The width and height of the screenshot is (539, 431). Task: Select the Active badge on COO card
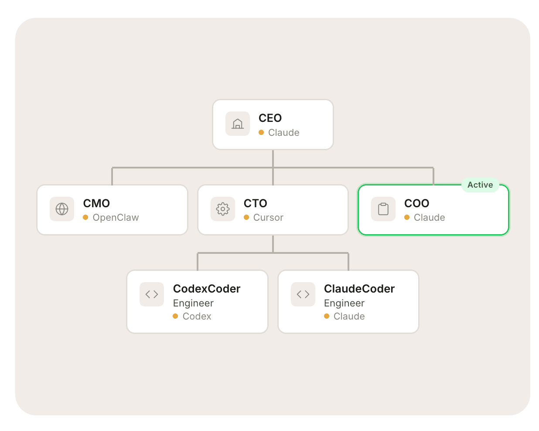[480, 185]
